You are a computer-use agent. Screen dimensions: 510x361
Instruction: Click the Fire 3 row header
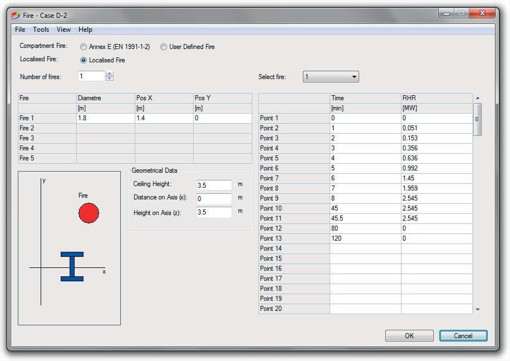[x=47, y=138]
